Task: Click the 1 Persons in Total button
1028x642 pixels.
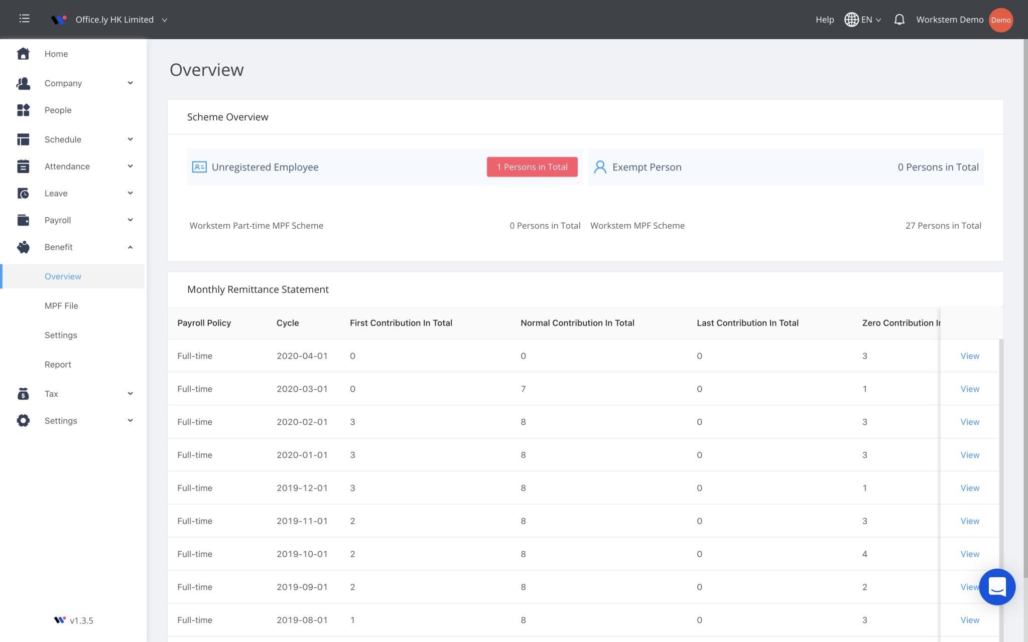Action: coord(532,167)
